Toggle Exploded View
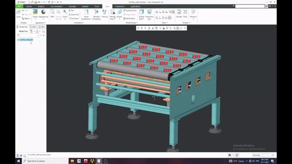Image resolution: width=292 pixels, height=164 pixels. [130, 10]
